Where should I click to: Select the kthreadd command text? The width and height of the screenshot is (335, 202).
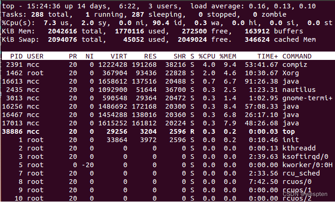coord(299,148)
